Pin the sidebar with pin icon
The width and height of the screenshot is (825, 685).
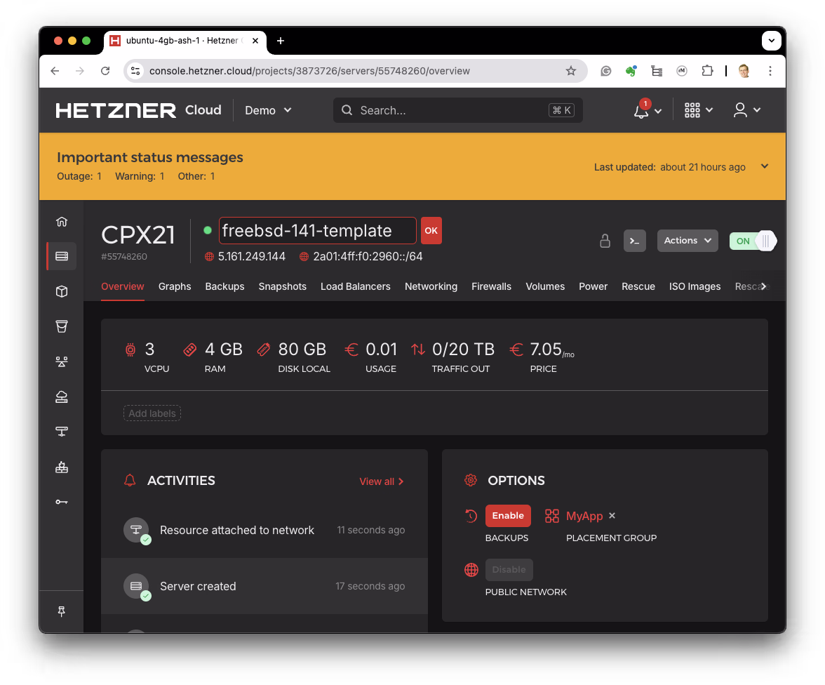click(62, 611)
